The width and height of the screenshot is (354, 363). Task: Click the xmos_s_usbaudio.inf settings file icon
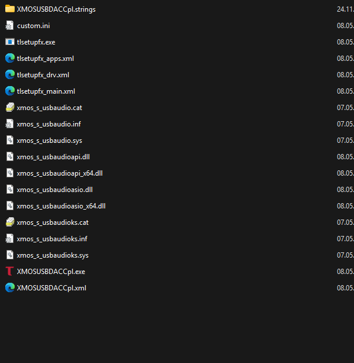click(x=10, y=124)
